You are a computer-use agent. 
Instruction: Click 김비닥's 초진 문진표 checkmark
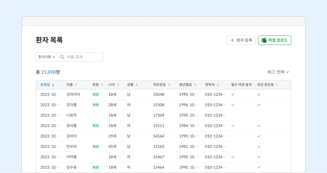pyautogui.click(x=259, y=136)
